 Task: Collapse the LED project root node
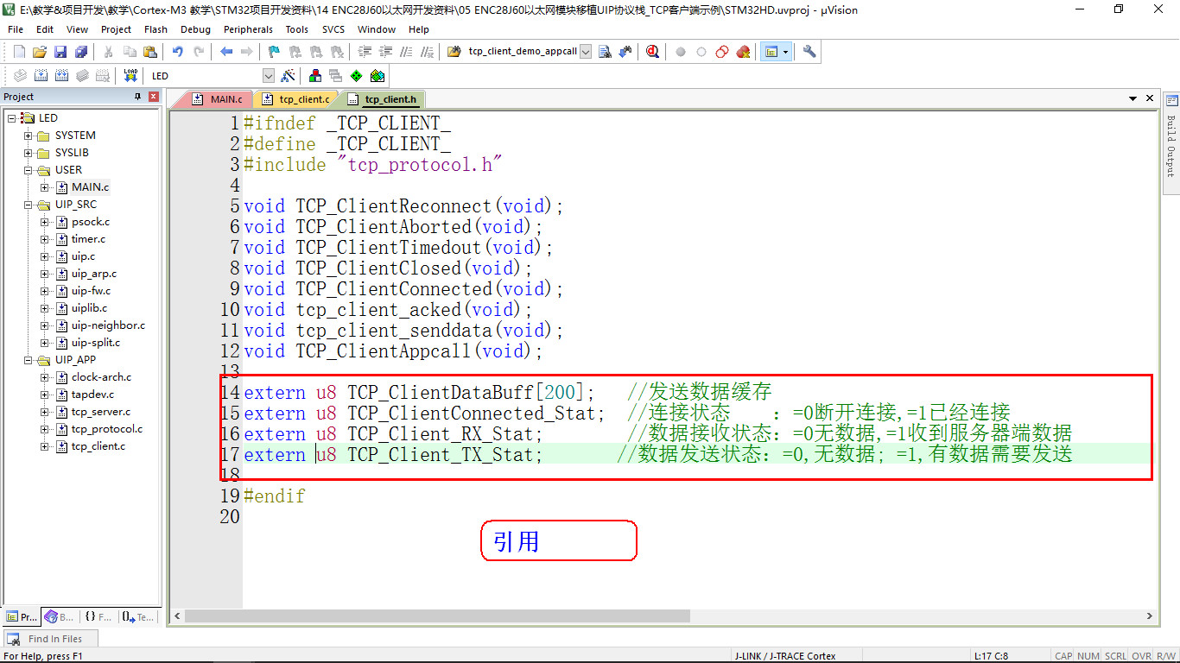12,118
